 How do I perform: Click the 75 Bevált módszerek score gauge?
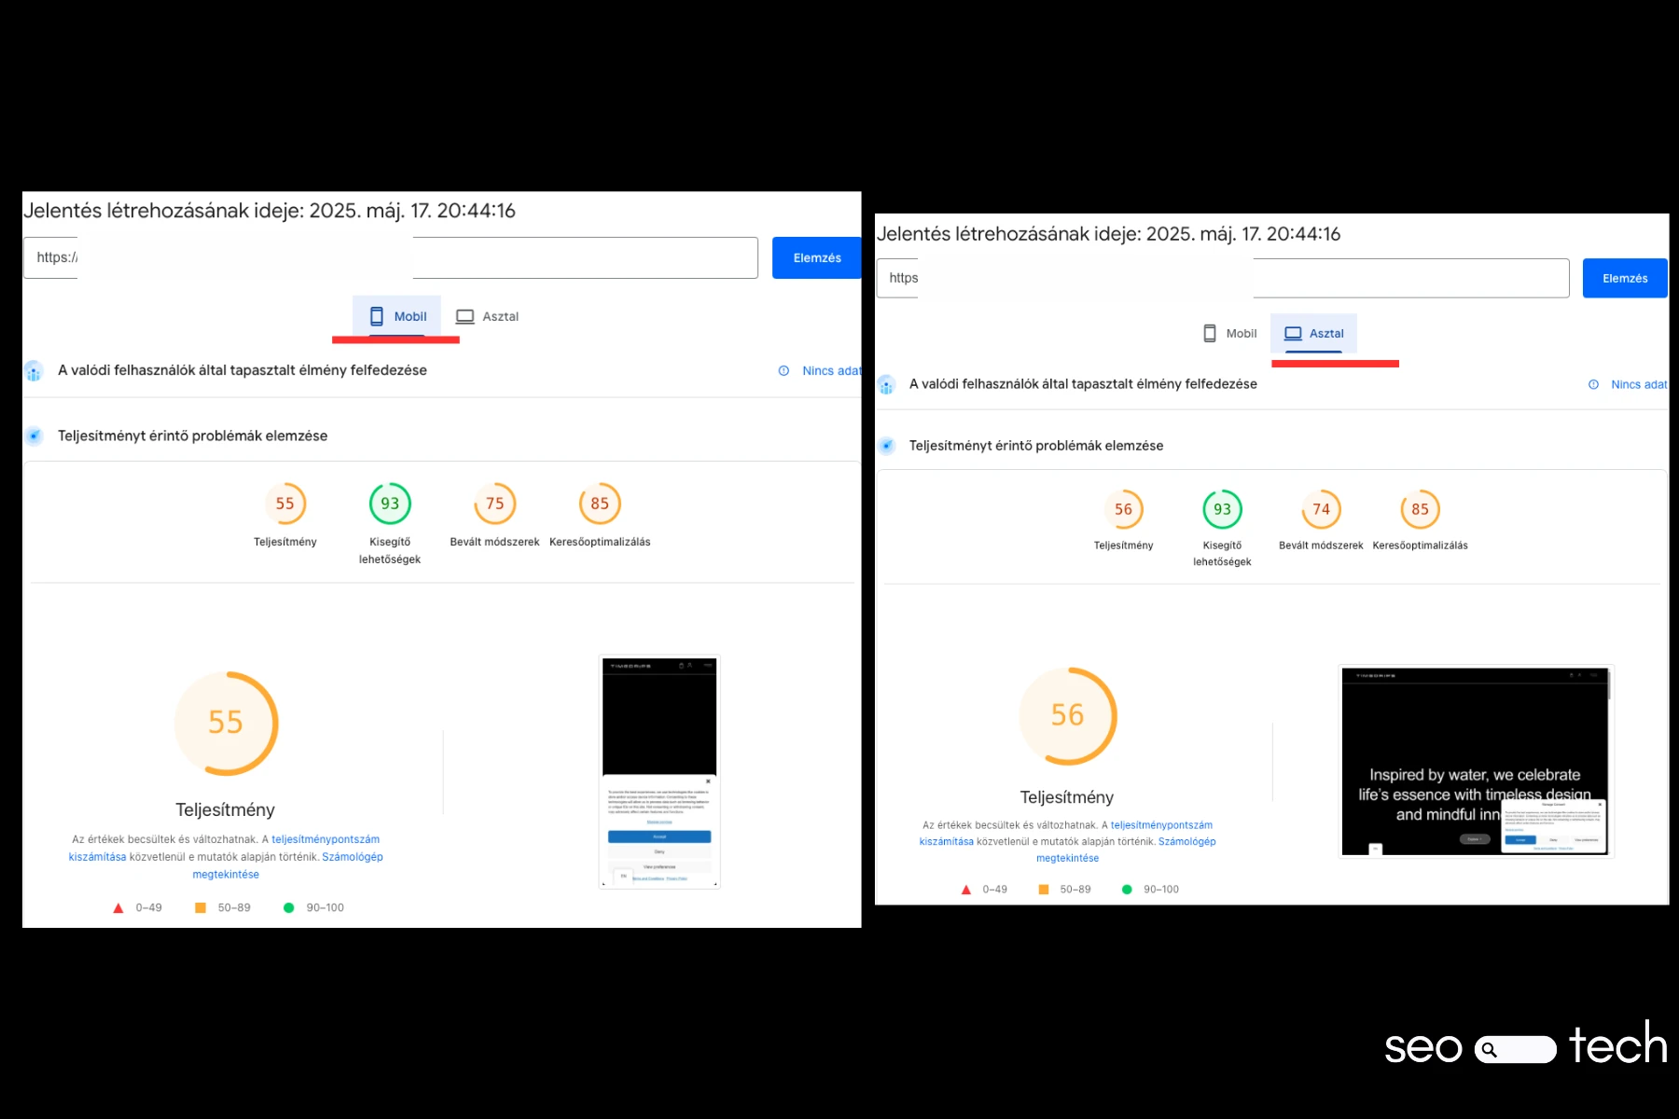tap(494, 504)
